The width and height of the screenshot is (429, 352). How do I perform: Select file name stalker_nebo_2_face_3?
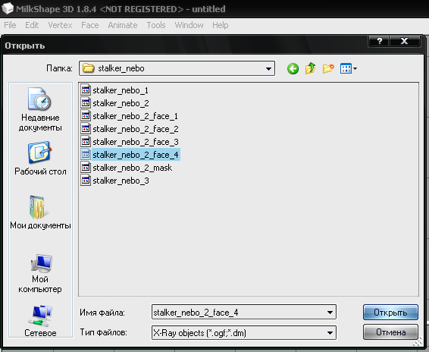click(x=136, y=142)
